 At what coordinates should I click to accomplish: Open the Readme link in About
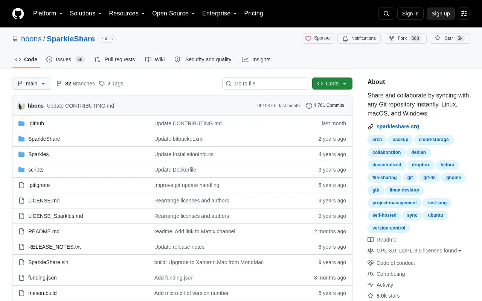click(382, 240)
